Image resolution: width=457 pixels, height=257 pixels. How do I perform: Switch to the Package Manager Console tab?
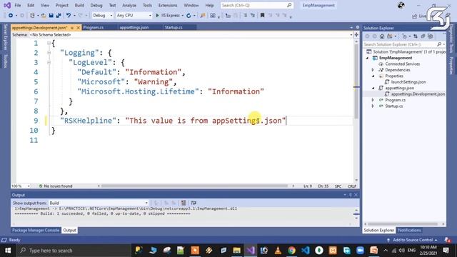[x=36, y=230]
